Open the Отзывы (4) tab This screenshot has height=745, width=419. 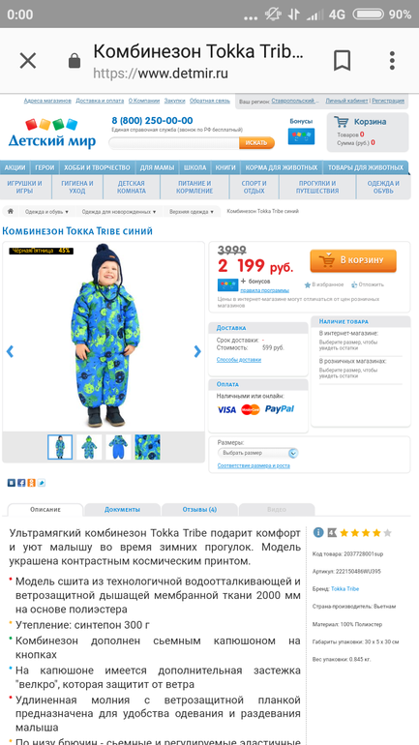[199, 509]
